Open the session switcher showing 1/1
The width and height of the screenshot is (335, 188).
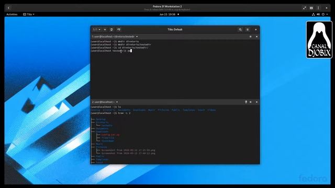(97, 29)
